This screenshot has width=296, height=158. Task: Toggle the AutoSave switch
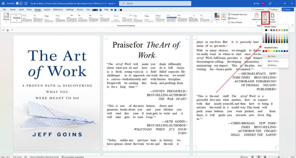click(19, 3)
